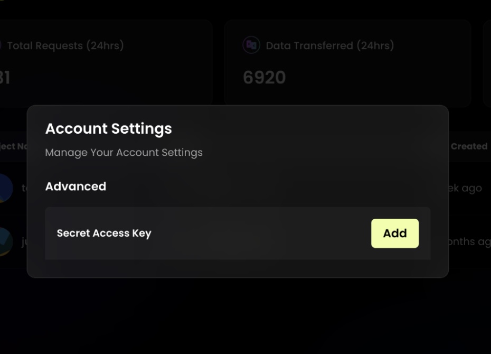Click the first row's week ago timestamp
The height and width of the screenshot is (354, 491).
pos(465,188)
